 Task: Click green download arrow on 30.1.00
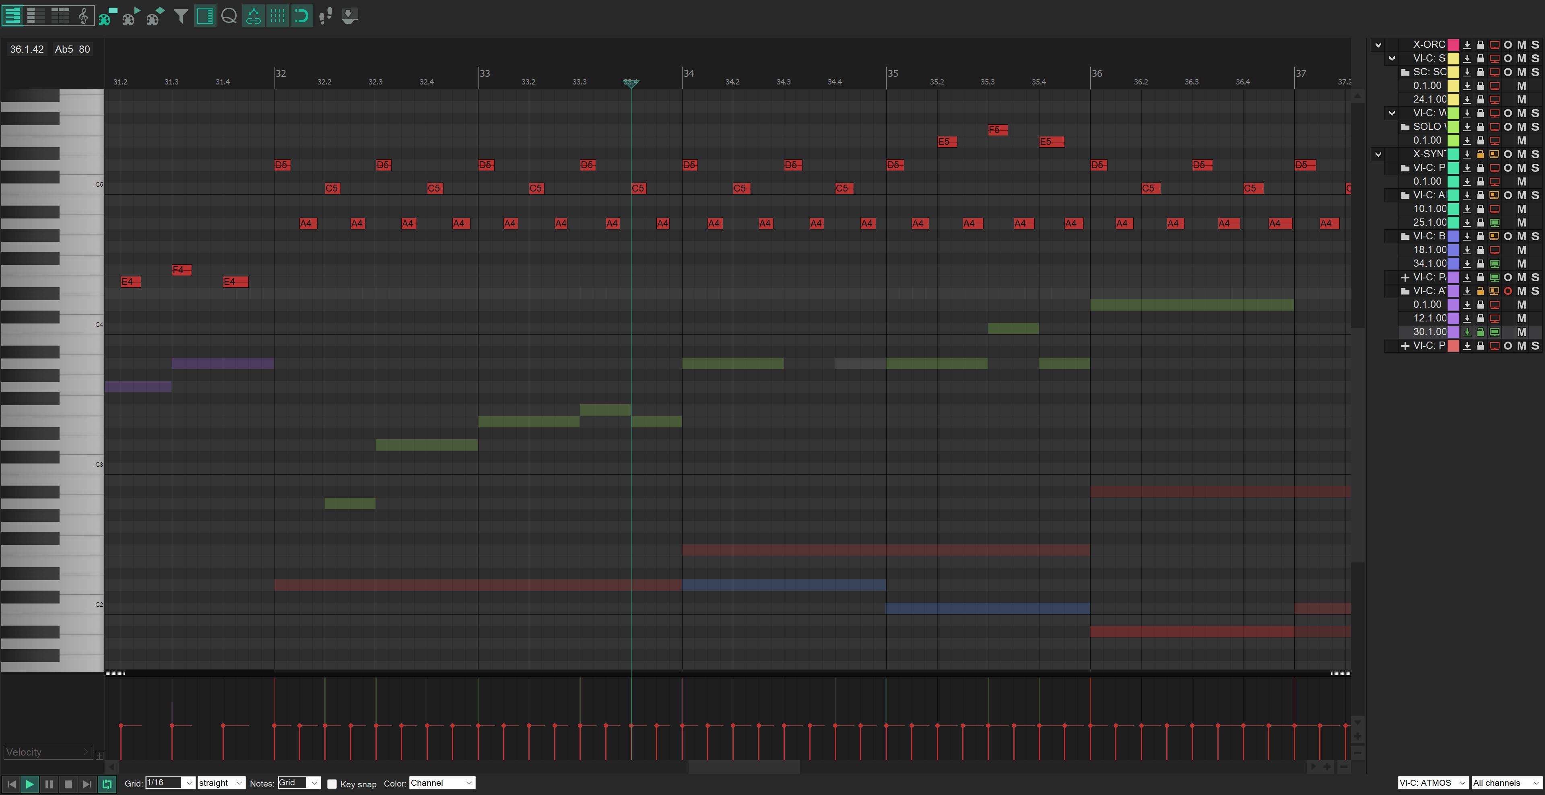click(x=1467, y=332)
